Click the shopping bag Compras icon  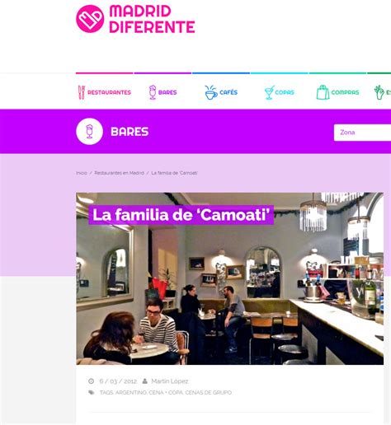323,92
